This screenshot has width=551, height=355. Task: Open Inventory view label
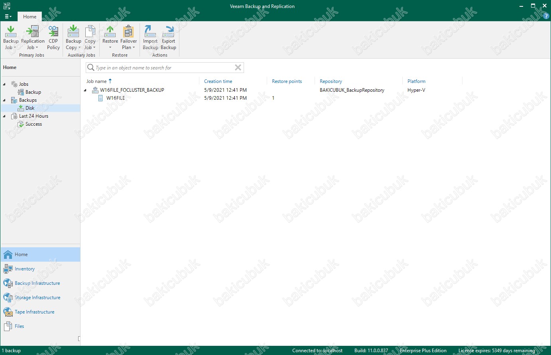click(x=25, y=269)
